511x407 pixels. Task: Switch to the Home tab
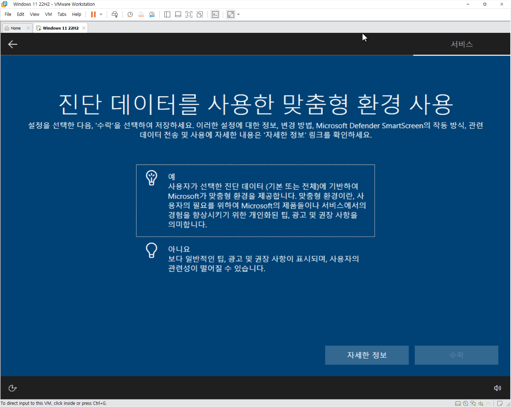(x=16, y=28)
